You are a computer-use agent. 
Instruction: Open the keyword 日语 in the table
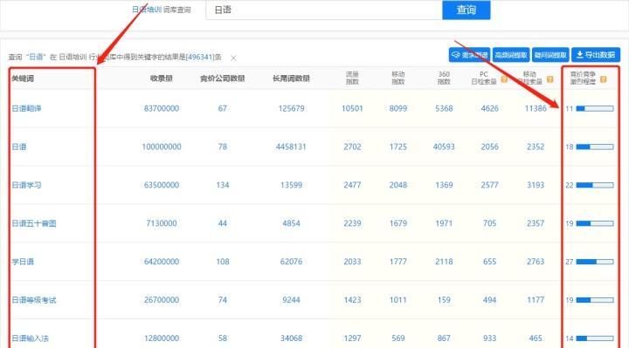19,147
